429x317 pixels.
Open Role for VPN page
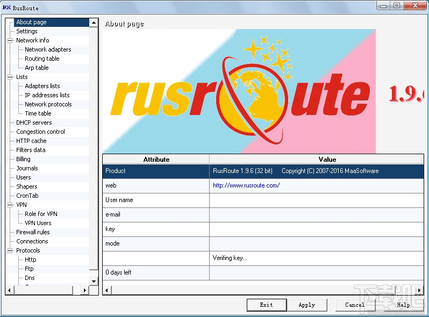click(x=41, y=214)
